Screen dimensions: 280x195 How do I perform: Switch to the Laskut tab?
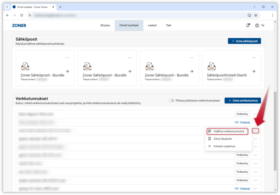pyautogui.click(x=152, y=25)
